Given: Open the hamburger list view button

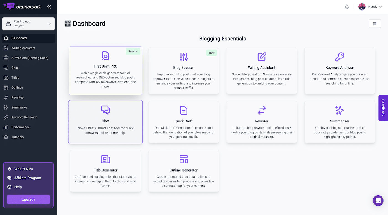Looking at the screenshot, I should (375, 24).
